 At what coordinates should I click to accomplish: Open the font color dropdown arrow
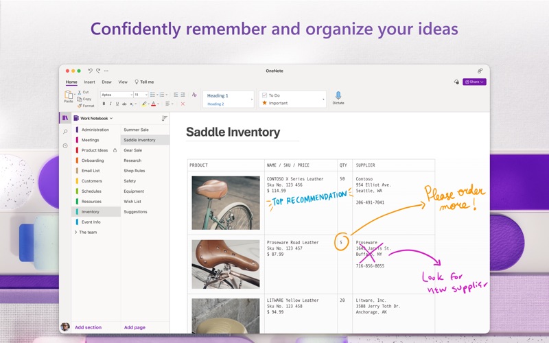click(x=159, y=104)
